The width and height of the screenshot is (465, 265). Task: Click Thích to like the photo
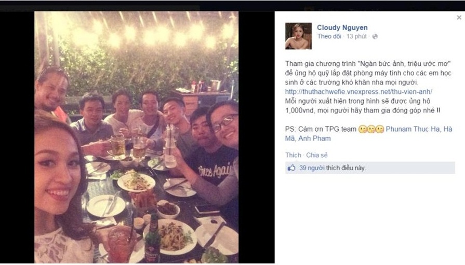pyautogui.click(x=293, y=155)
